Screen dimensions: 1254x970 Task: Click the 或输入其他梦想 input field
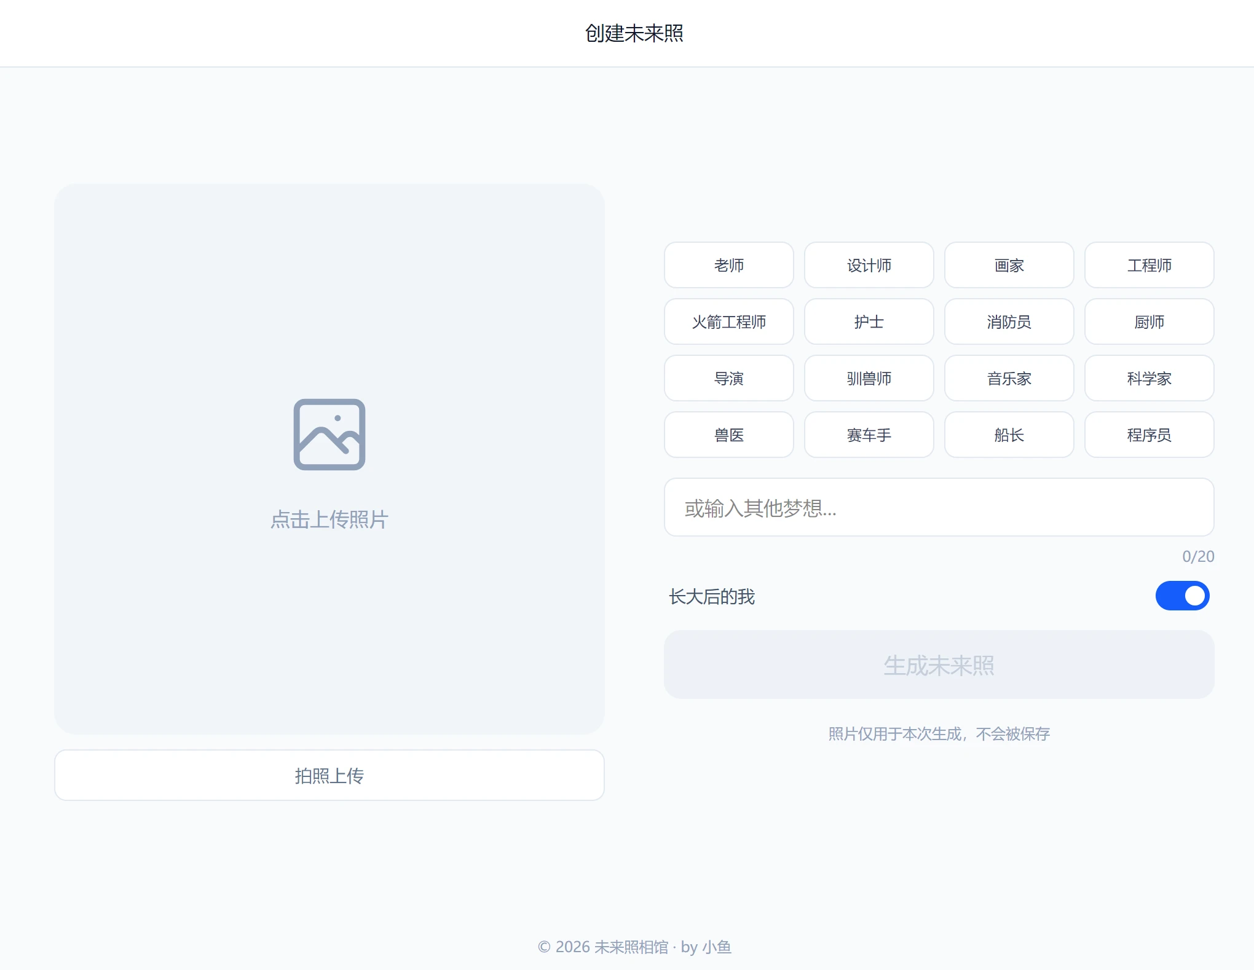click(939, 508)
